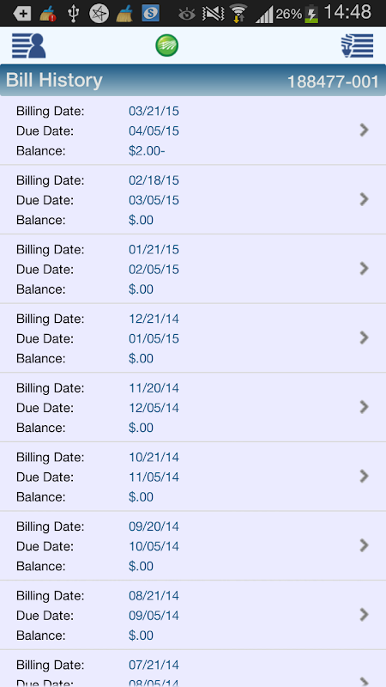Open chevron for 09/20/14 billing entry
This screenshot has height=687, width=386.
[364, 545]
